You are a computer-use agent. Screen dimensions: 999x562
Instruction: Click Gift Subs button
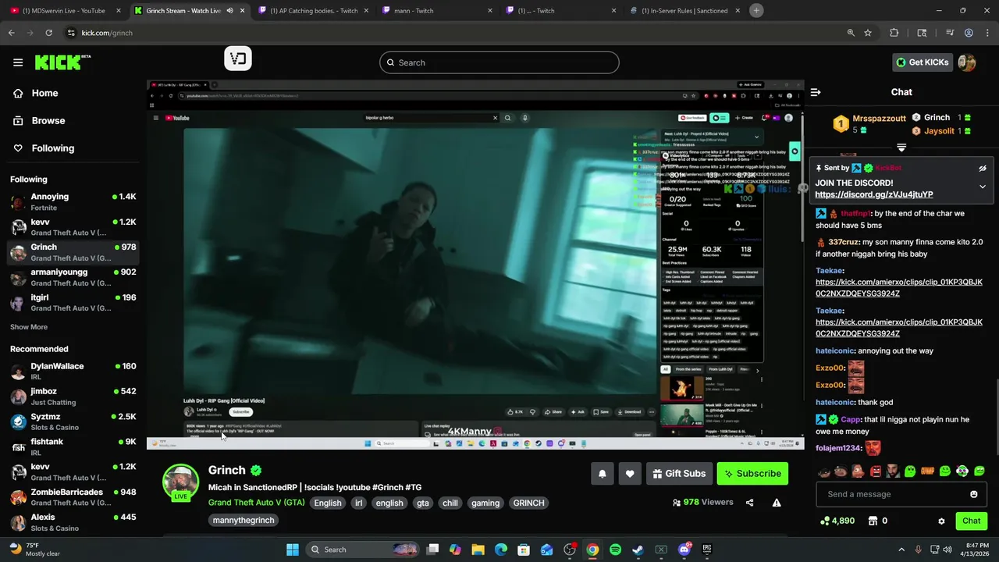[678, 474]
